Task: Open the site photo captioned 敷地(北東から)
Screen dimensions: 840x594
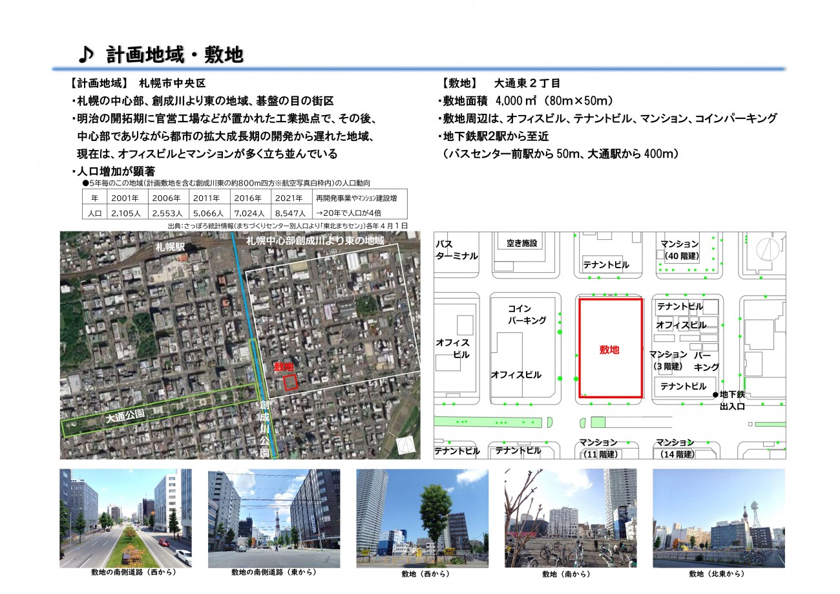Action: [719, 518]
